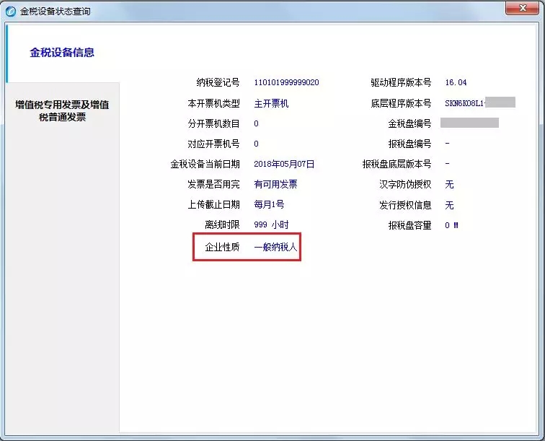Select the current date 2018年05月07日
The image size is (545, 441).
coord(284,164)
